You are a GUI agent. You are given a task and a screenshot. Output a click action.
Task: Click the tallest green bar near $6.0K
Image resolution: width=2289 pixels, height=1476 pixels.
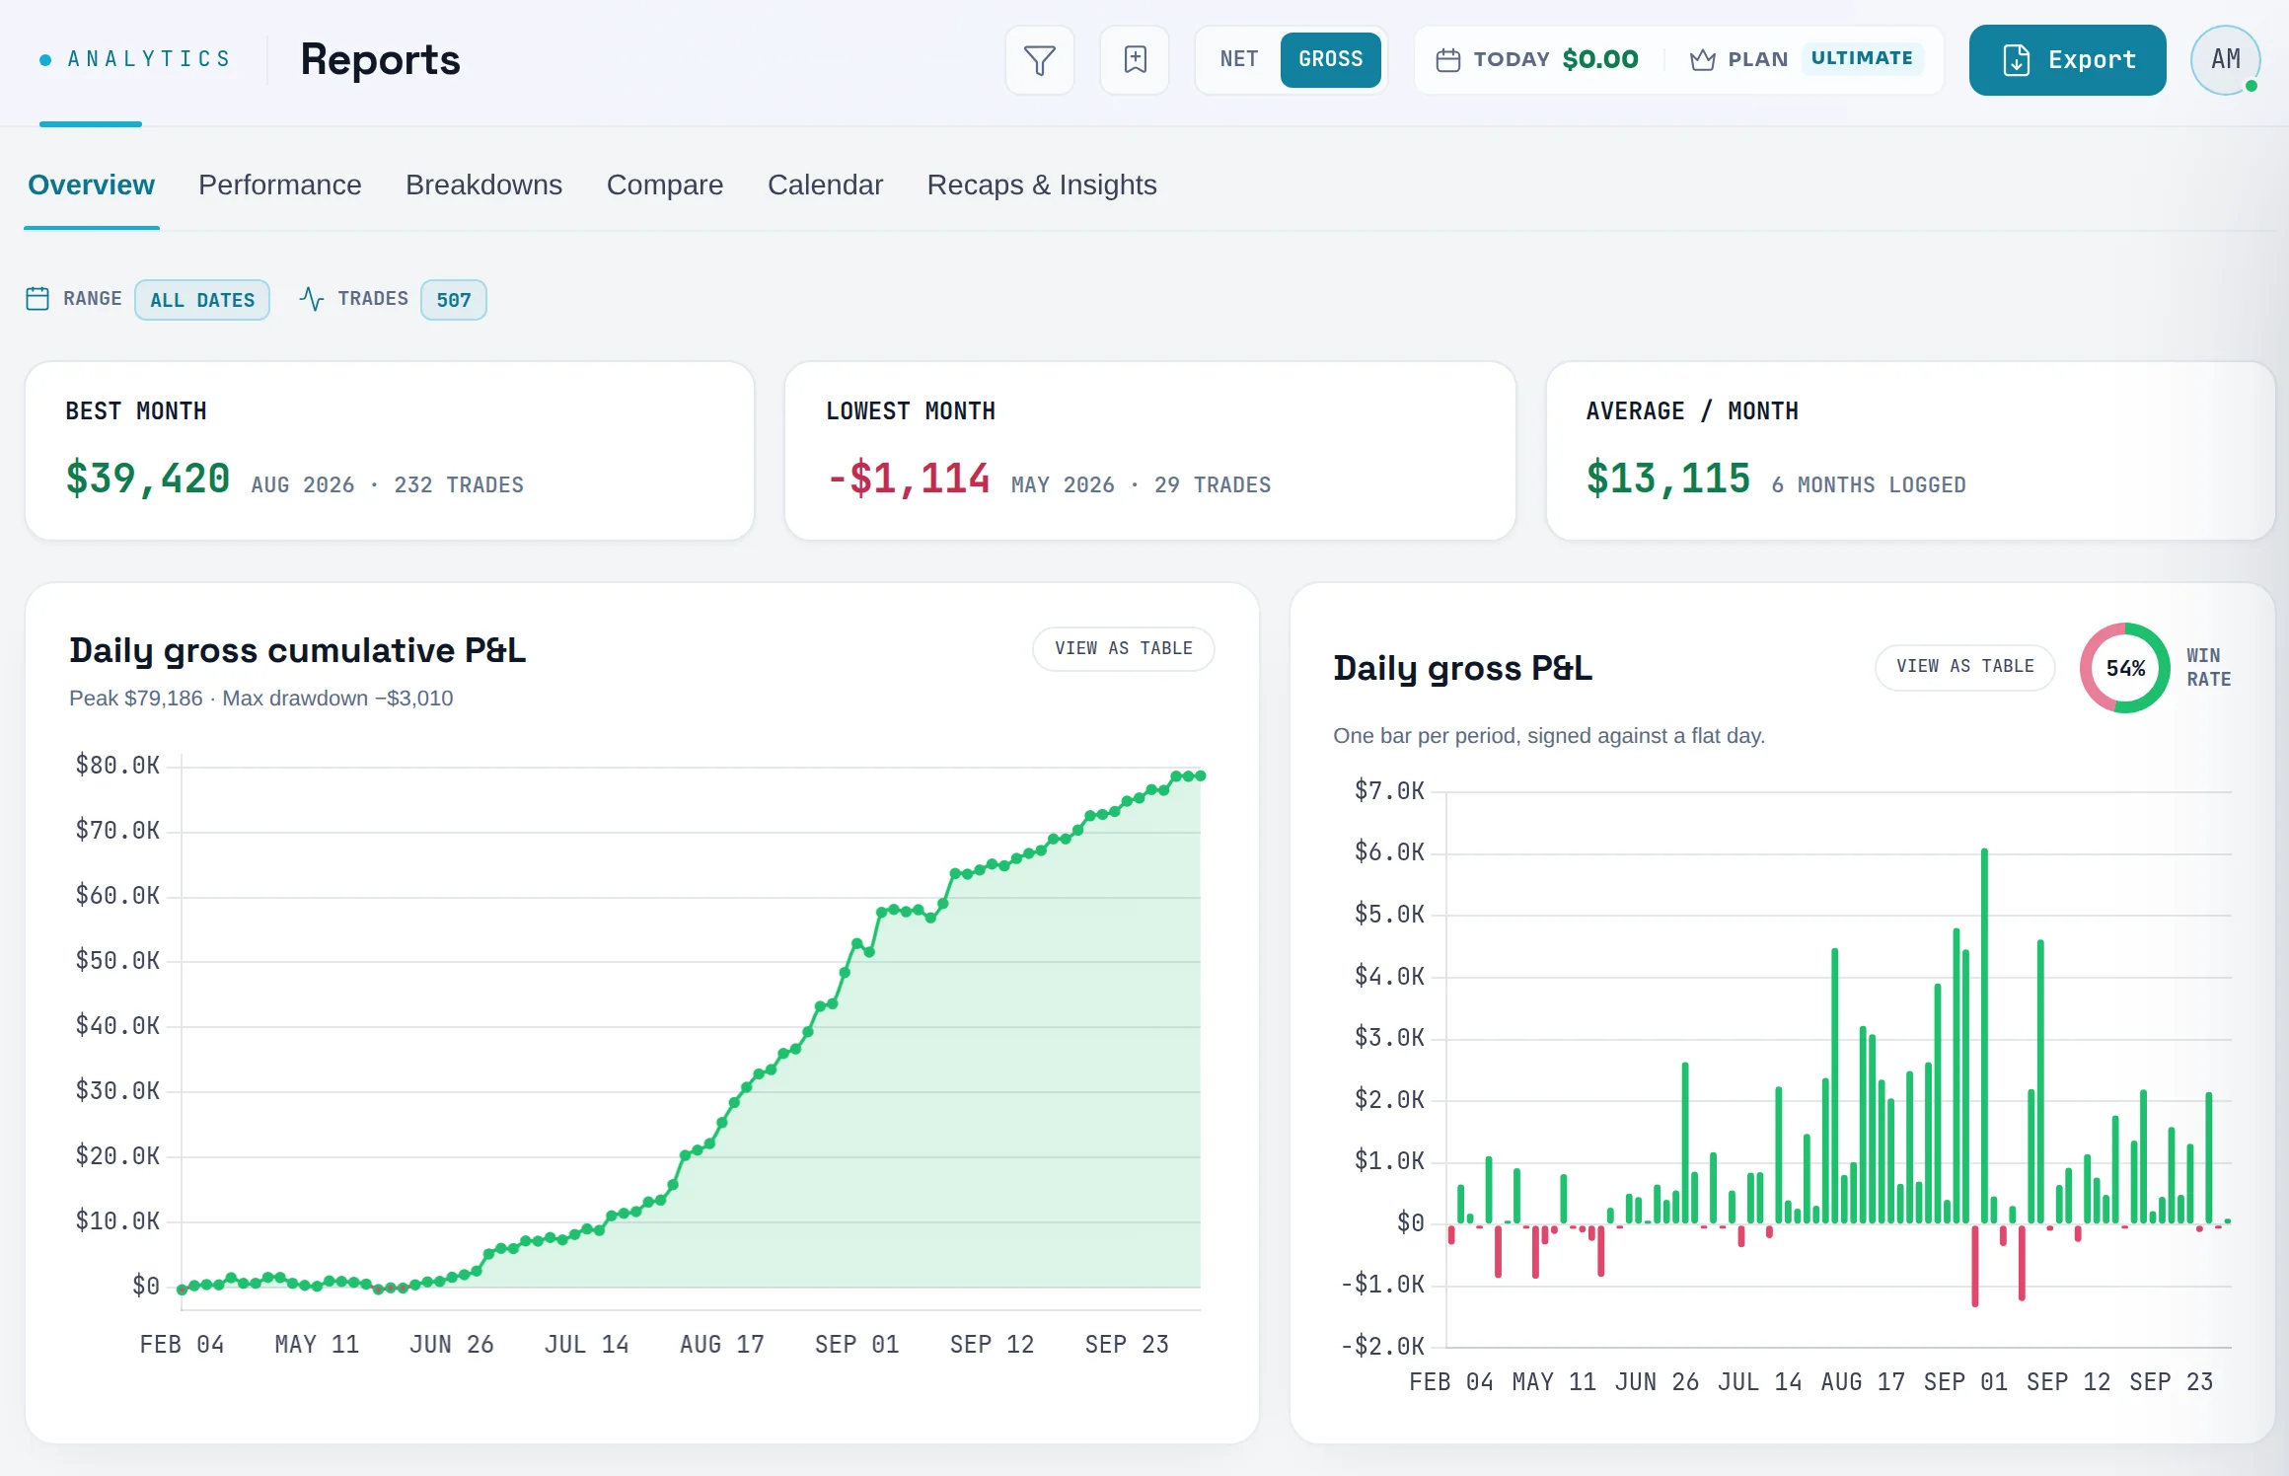pyautogui.click(x=1984, y=1036)
